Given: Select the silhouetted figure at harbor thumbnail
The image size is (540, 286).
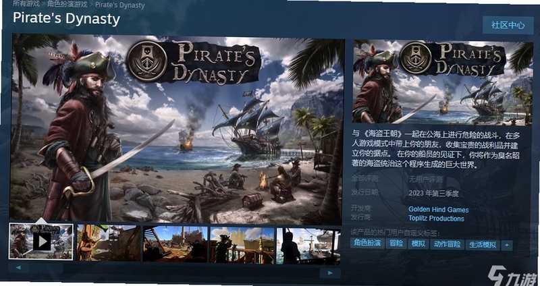Looking at the screenshot, I should click(x=308, y=246).
